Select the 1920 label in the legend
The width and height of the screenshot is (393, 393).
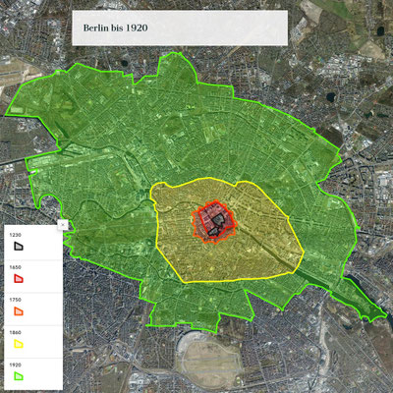pyautogui.click(x=15, y=365)
